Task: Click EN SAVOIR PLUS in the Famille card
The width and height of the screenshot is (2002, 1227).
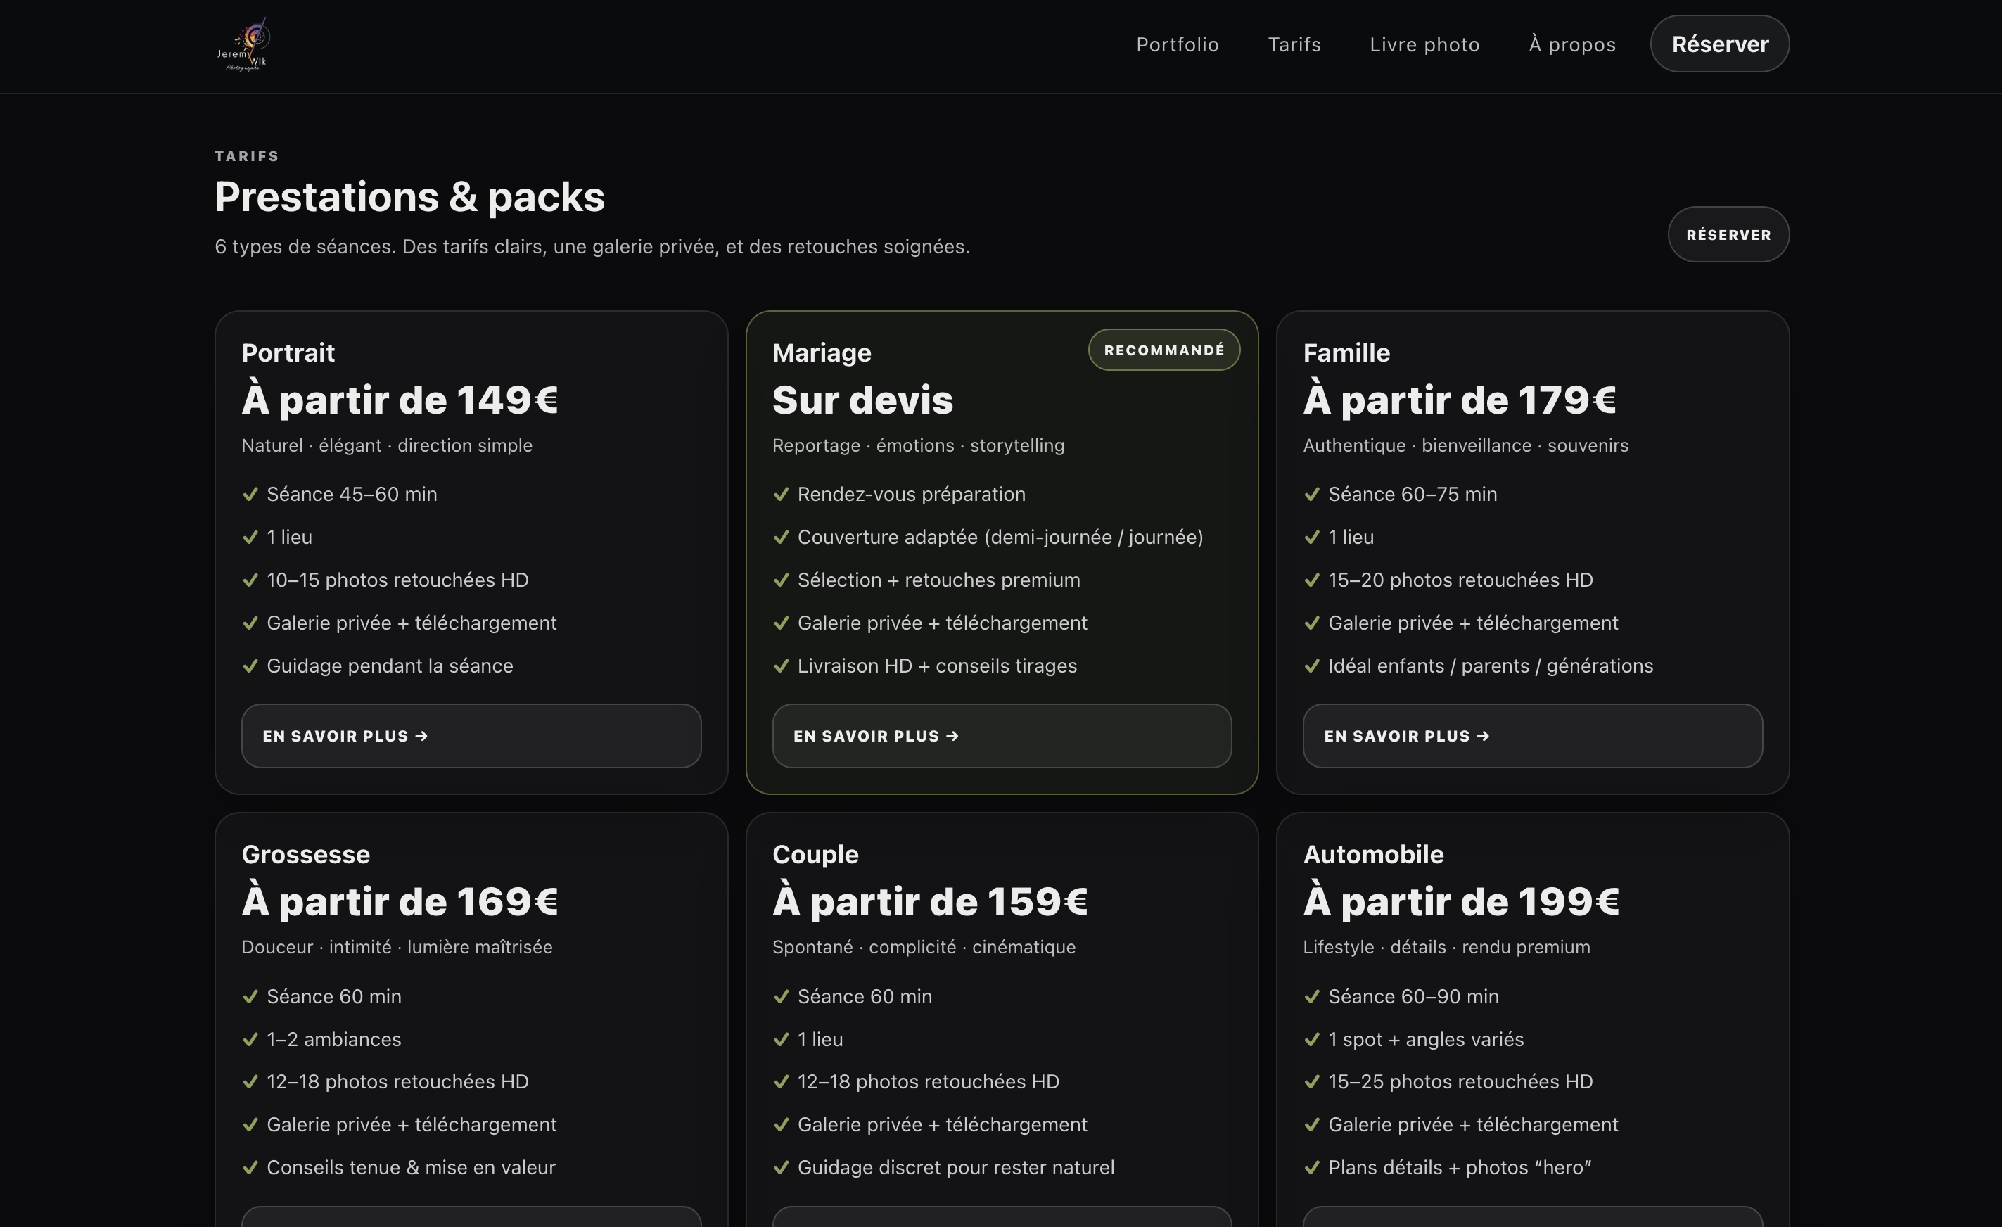Action: click(1532, 736)
